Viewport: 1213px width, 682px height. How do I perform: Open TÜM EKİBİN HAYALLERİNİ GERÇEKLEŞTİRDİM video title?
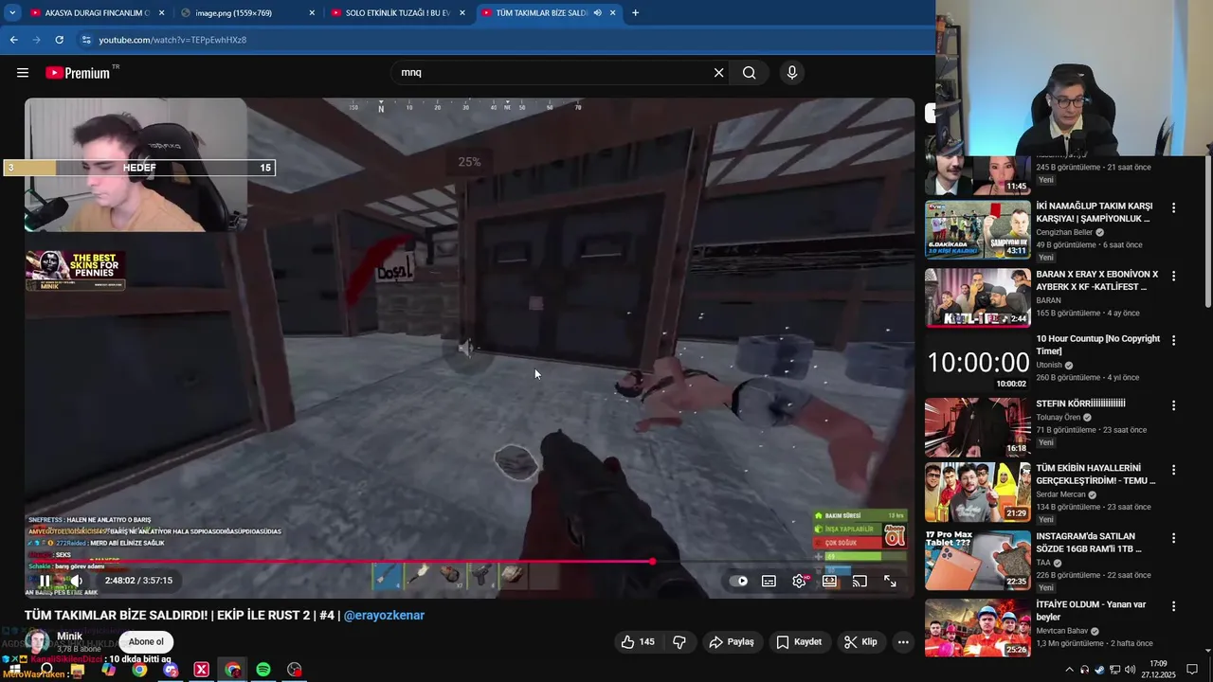pos(1095,474)
